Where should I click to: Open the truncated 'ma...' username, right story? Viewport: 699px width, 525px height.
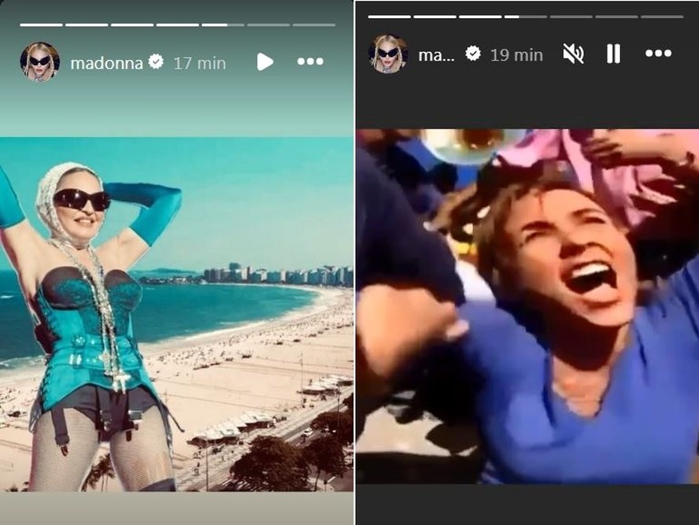pos(436,55)
